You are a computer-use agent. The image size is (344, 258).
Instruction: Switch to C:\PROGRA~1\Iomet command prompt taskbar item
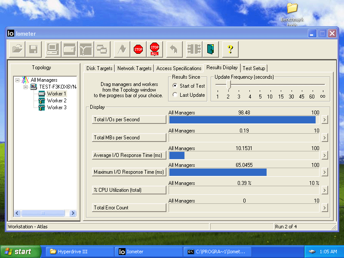[x=217, y=252]
